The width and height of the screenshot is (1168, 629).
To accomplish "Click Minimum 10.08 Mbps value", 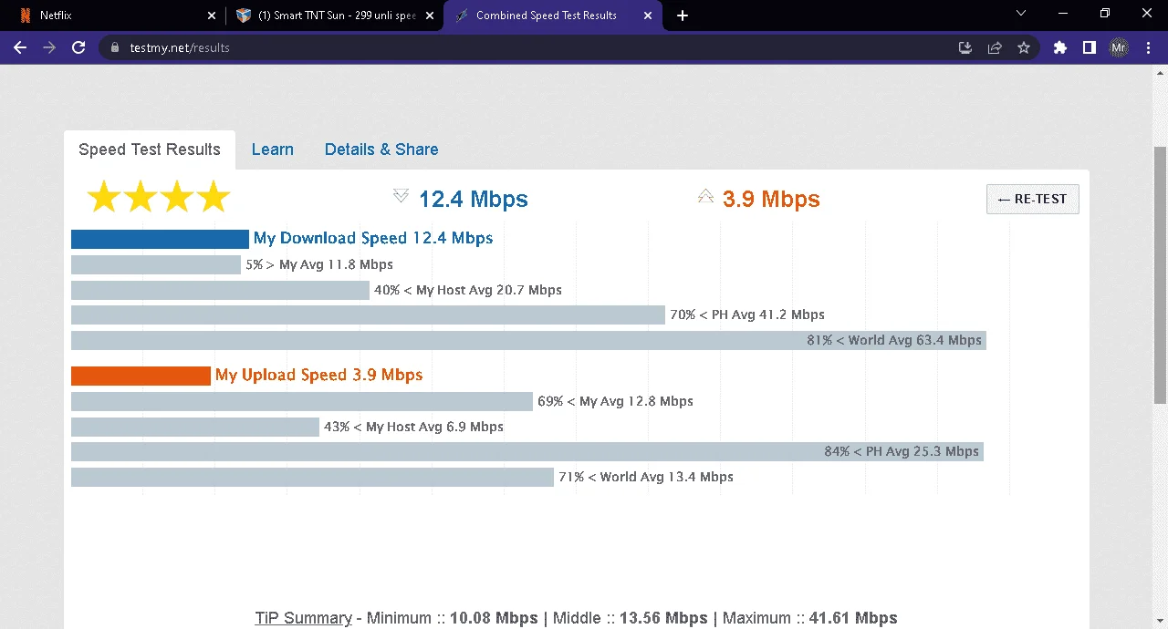I will tap(494, 618).
